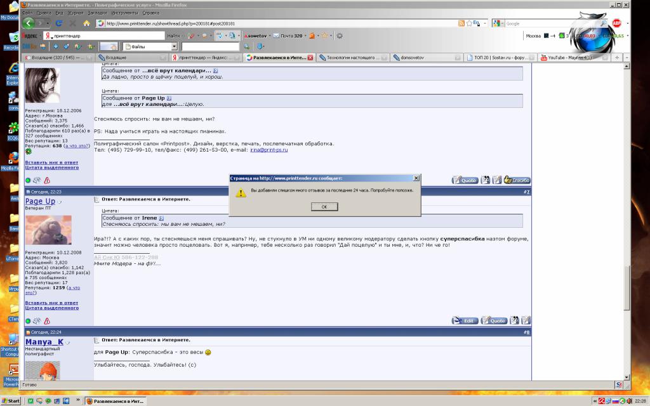650x406 pixels.
Task: Click the Quote button on Page Up's post
Action: (x=494, y=320)
